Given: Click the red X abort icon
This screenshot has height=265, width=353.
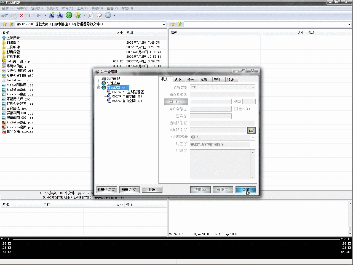Looking at the screenshot, I should coord(22,15).
